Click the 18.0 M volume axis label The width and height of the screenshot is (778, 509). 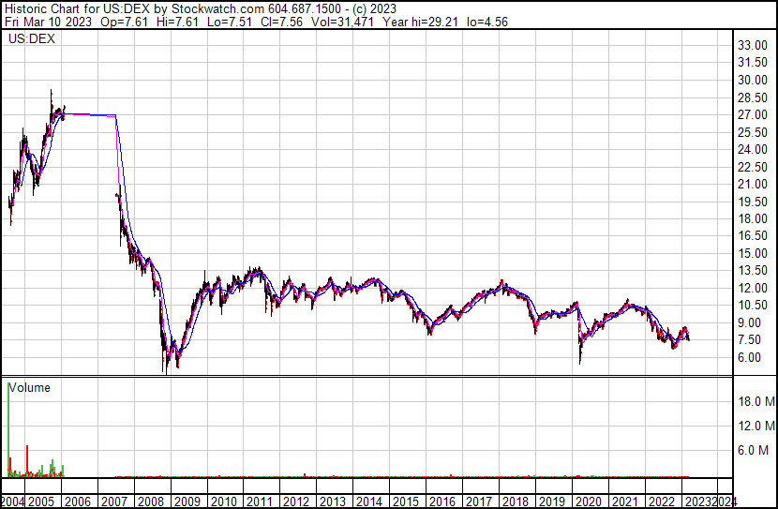[x=756, y=401]
